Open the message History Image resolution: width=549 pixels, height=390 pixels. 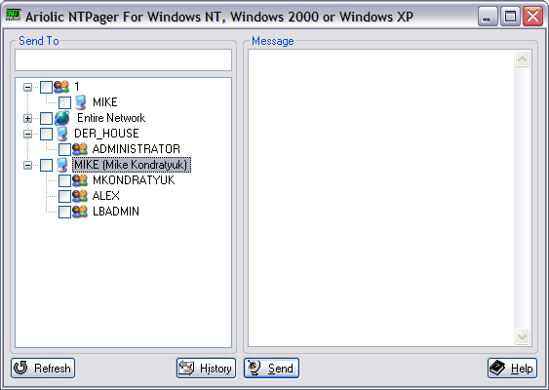[x=206, y=369]
